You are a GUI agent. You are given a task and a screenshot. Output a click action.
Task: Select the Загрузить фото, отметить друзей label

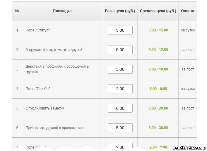[x=54, y=50]
